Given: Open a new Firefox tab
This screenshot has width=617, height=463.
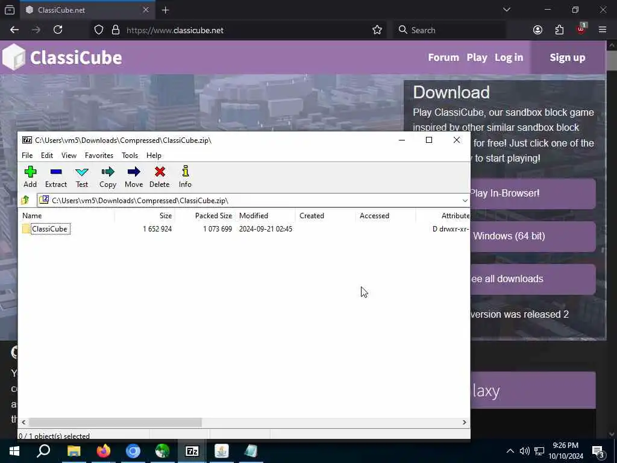Looking at the screenshot, I should point(165,10).
